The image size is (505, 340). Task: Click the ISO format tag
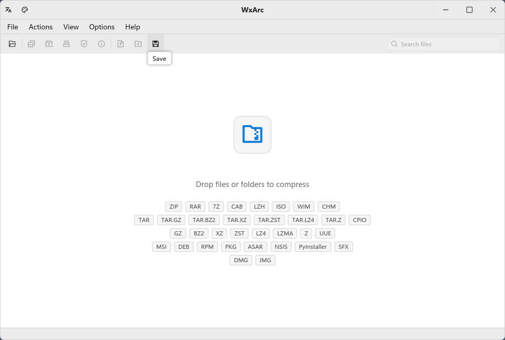[281, 207]
